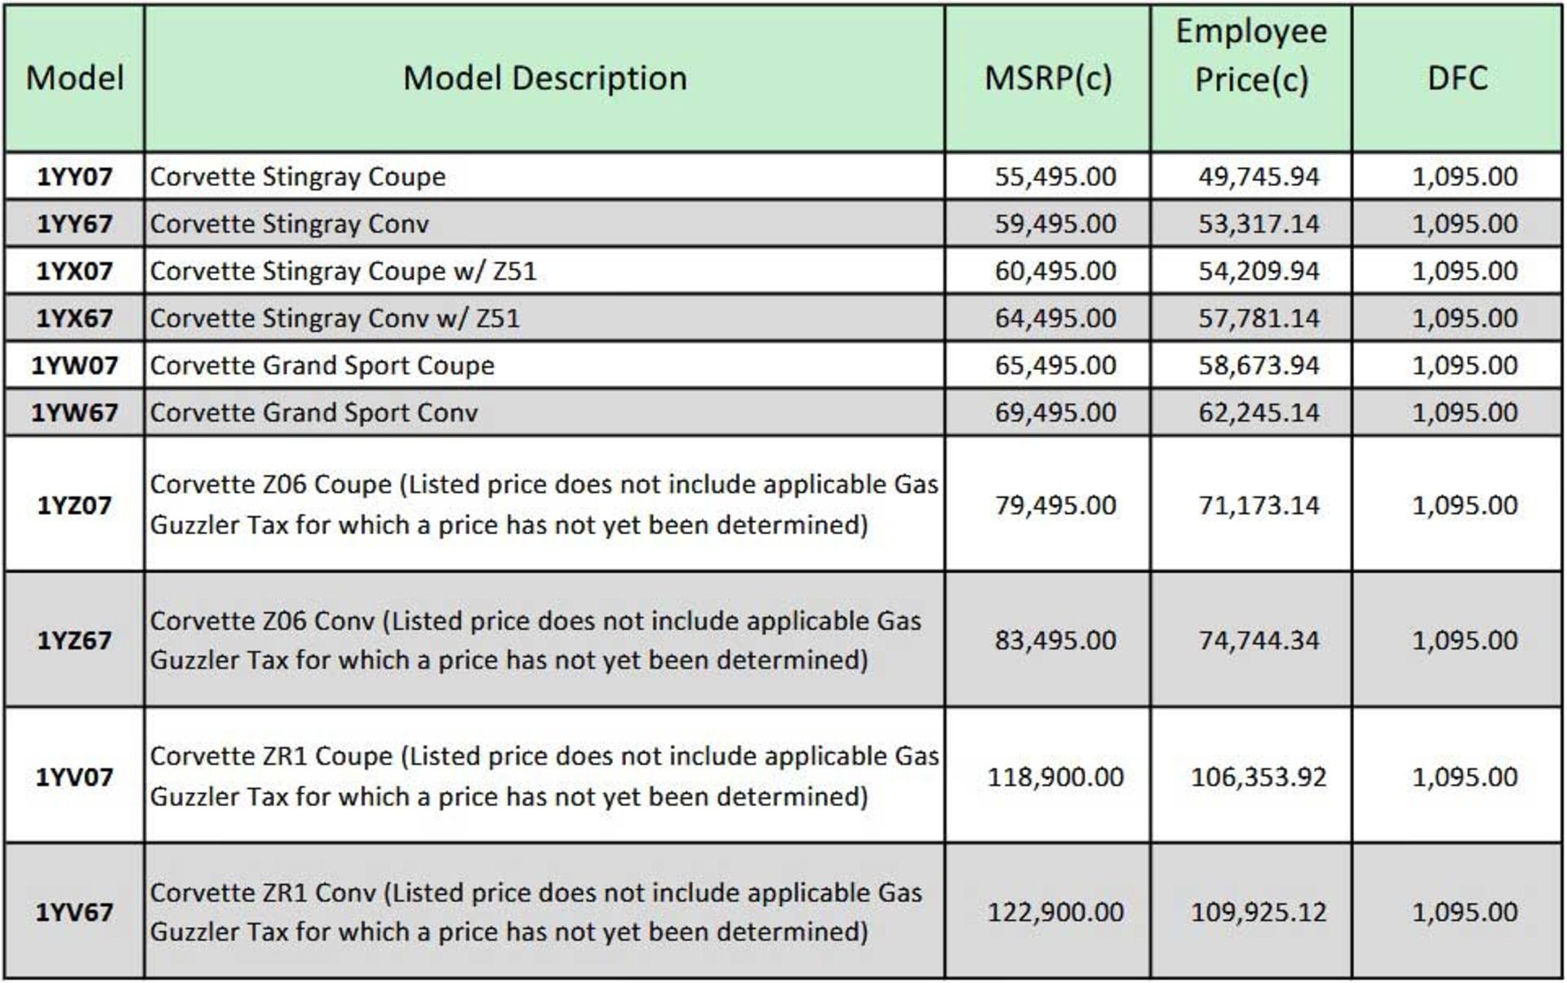Click Corvette Grand Sport Conv description

pyautogui.click(x=314, y=413)
